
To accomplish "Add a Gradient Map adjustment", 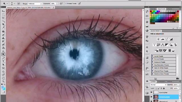I will (x=169, y=50).
